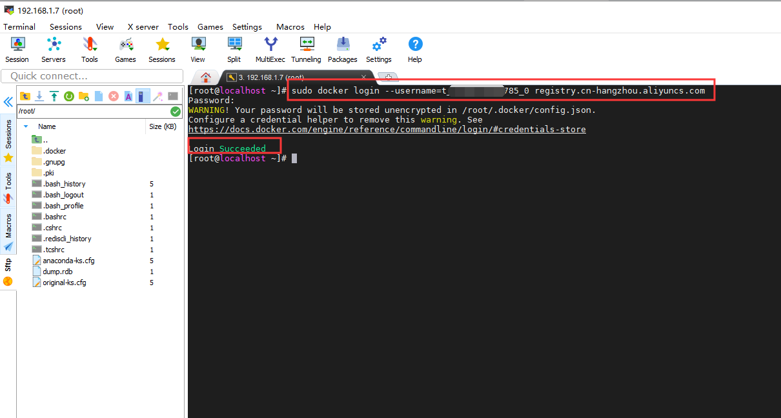This screenshot has height=418, width=781.
Task: Open the Settings menu in menu bar
Action: (247, 27)
